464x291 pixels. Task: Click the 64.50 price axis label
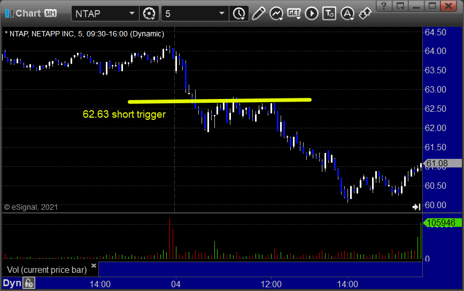click(x=436, y=32)
